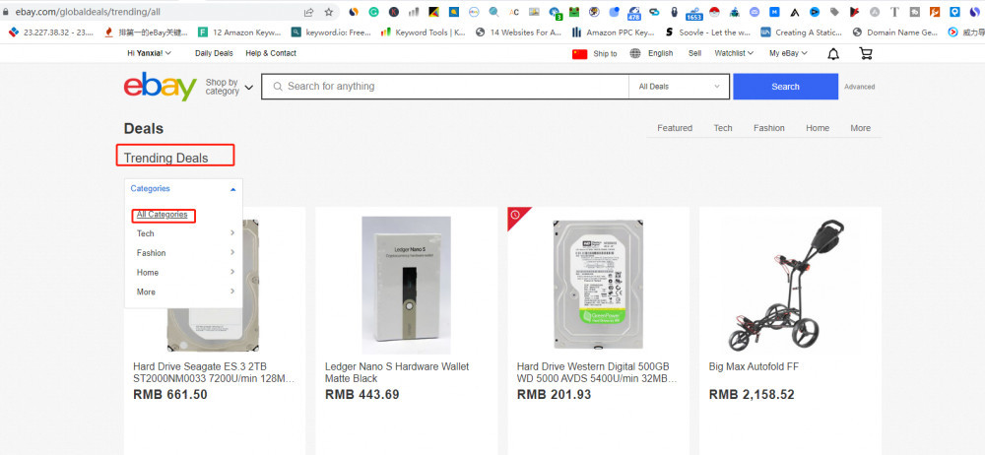Switch to the Featured deals tab

point(675,128)
